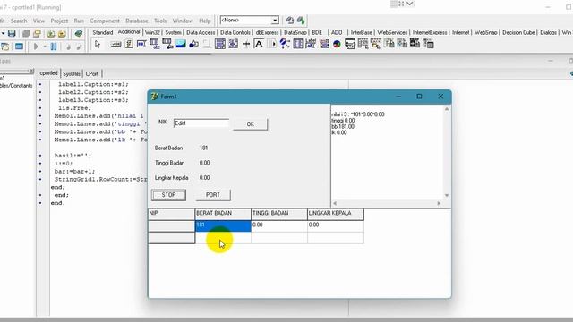This screenshot has height=322, width=573.
Task: Click the 'BERAT BADAN' grid header
Action: tap(223, 214)
